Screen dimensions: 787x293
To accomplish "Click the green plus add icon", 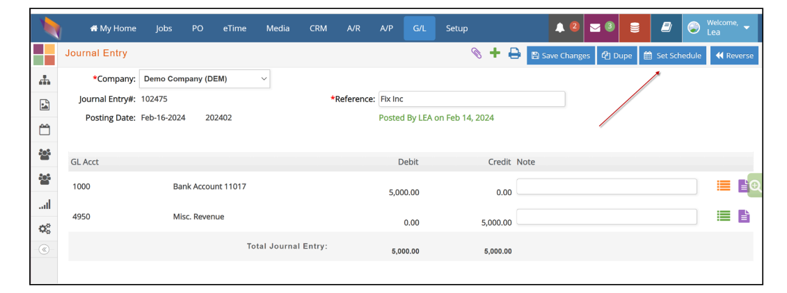I will coord(495,53).
